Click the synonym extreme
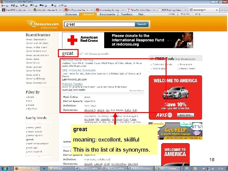 click(89, 119)
